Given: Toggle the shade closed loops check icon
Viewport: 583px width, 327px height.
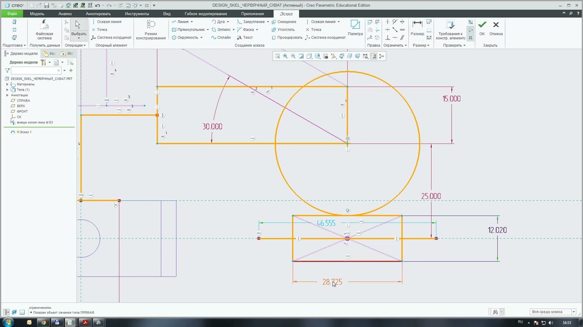Looking at the screenshot, I should (470, 38).
